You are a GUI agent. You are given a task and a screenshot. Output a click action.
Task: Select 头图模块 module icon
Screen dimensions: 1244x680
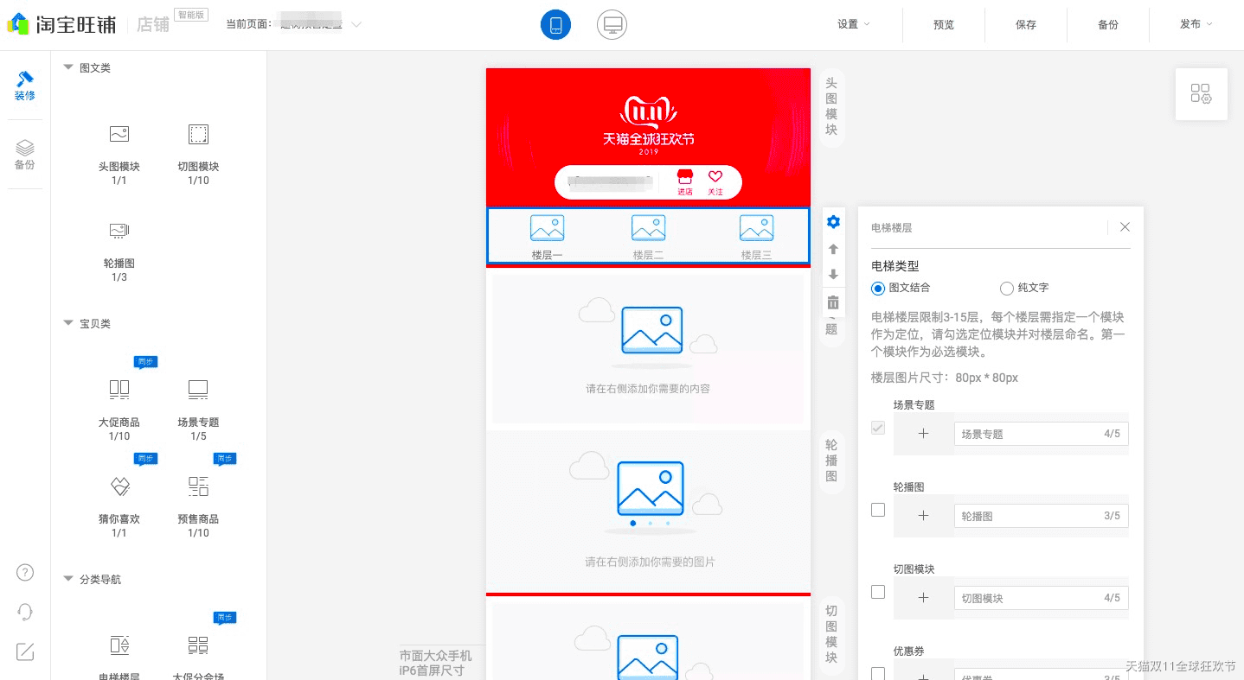click(x=119, y=134)
